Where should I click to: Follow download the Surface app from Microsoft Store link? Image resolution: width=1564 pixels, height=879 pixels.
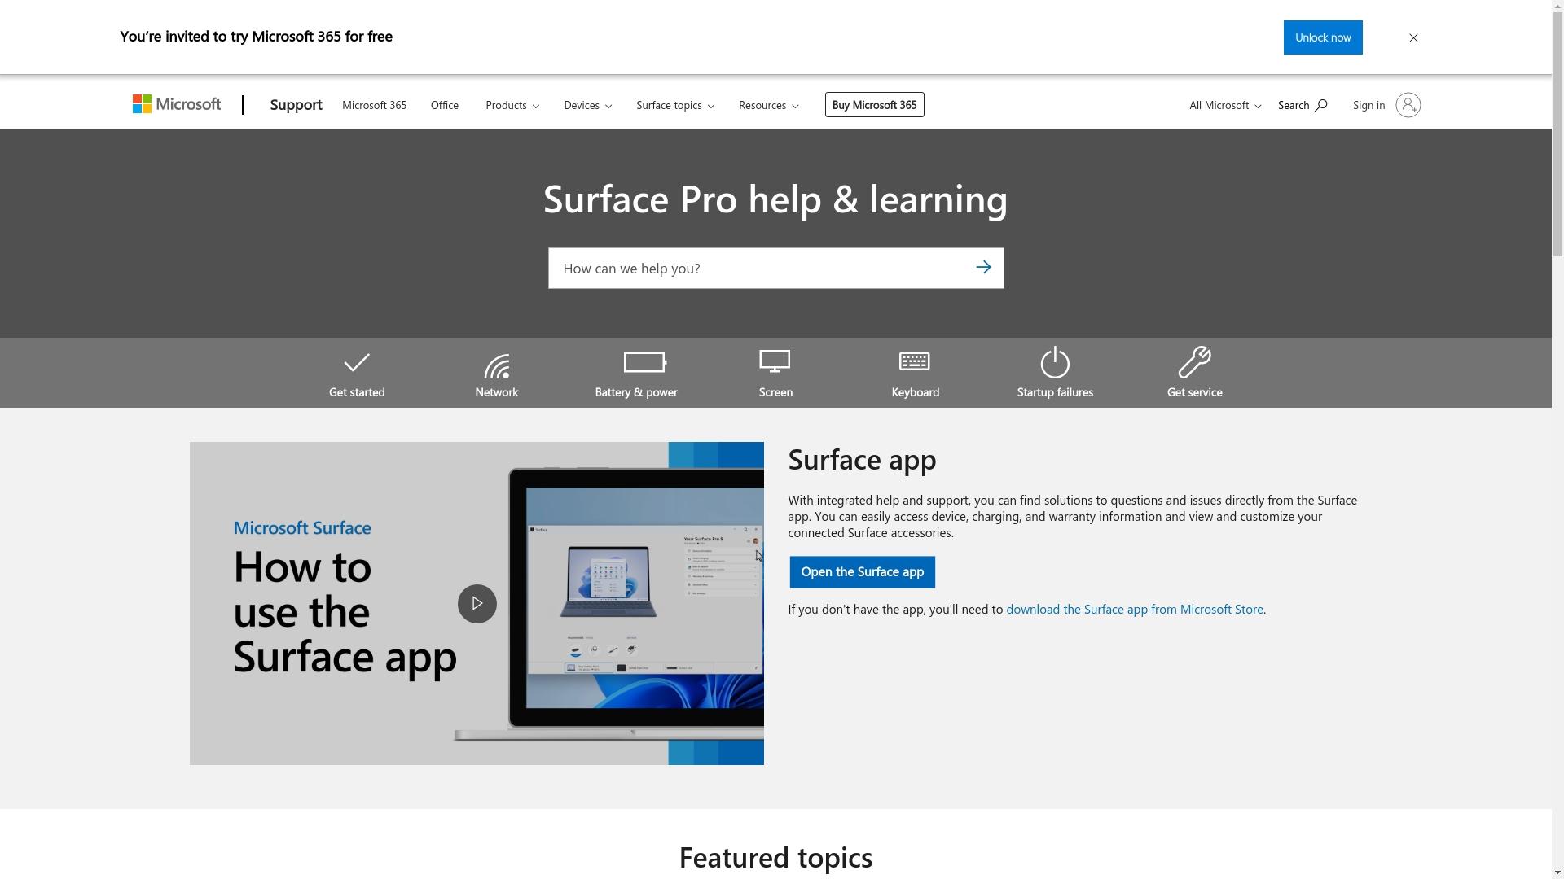point(1135,610)
